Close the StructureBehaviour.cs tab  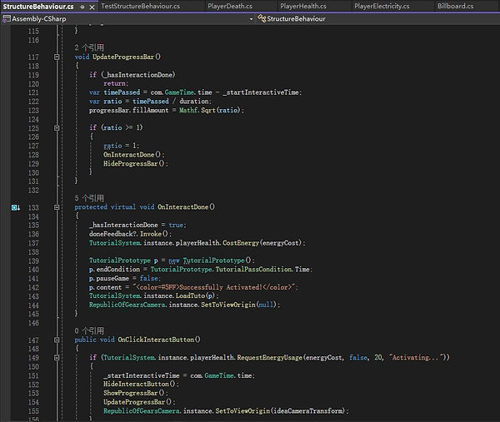click(x=92, y=7)
